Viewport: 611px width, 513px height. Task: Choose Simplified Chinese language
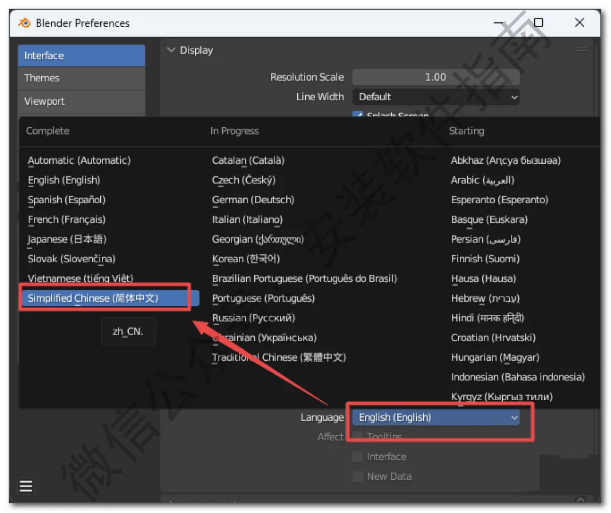(111, 298)
